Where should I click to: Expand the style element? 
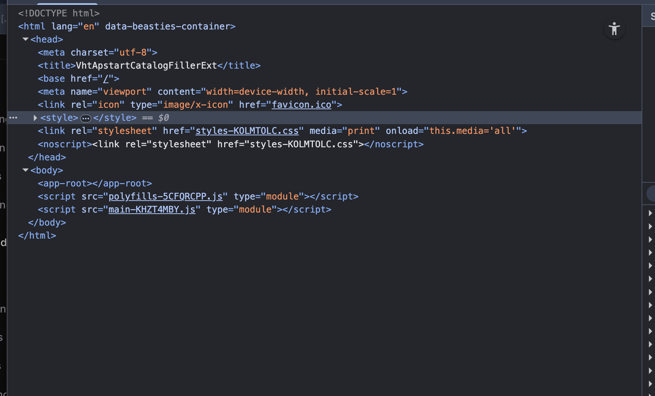(x=35, y=118)
